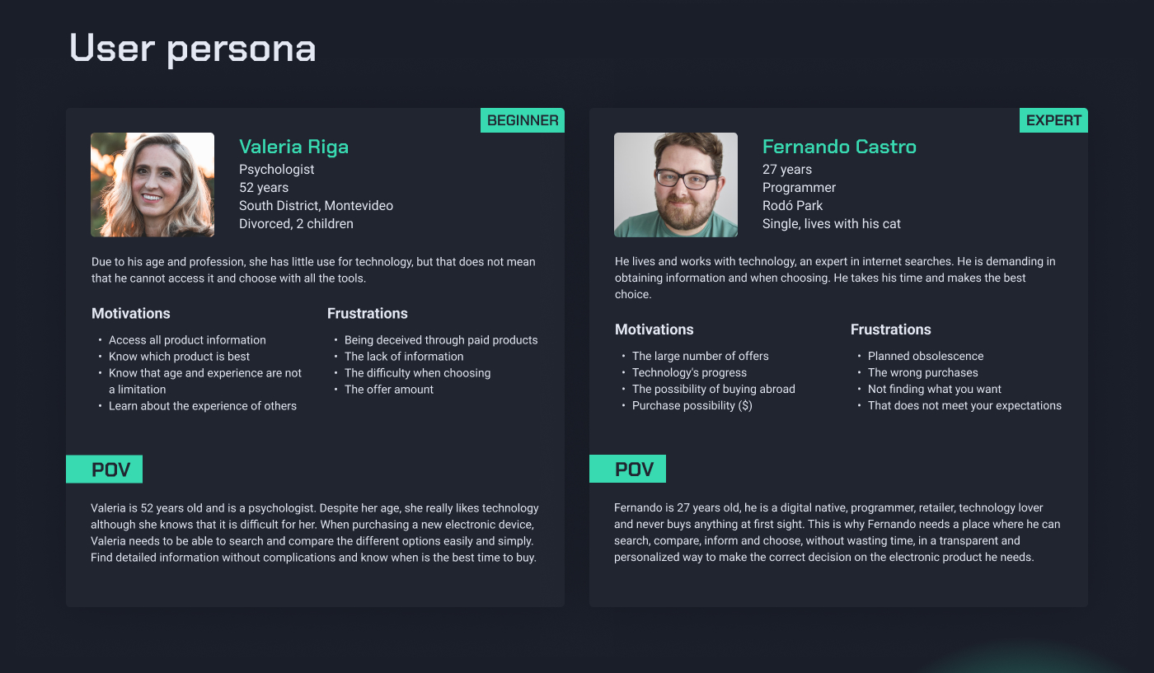Click Access all product information item
This screenshot has height=673, width=1154.
[187, 340]
